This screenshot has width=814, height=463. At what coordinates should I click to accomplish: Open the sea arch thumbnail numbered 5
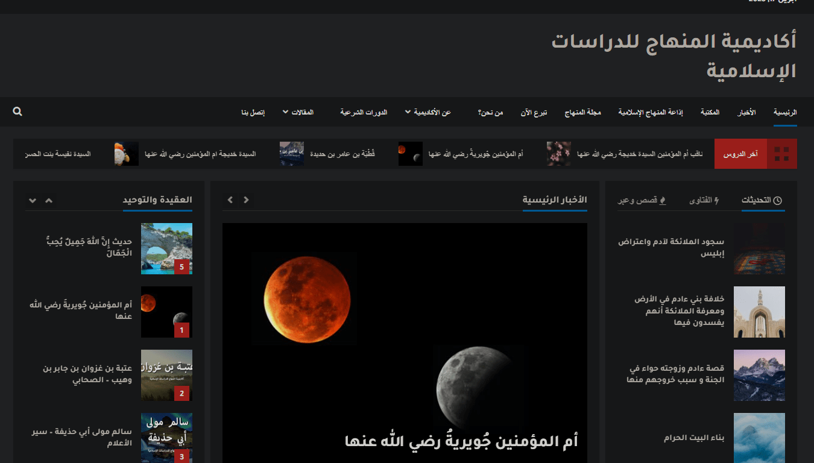click(x=166, y=248)
